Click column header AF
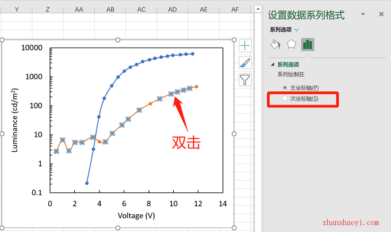The height and width of the screenshot is (232, 391). point(235,9)
